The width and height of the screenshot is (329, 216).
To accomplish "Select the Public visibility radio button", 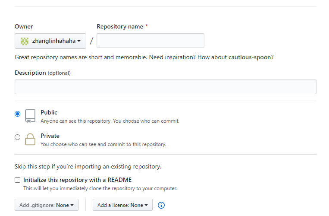I will coord(18,114).
